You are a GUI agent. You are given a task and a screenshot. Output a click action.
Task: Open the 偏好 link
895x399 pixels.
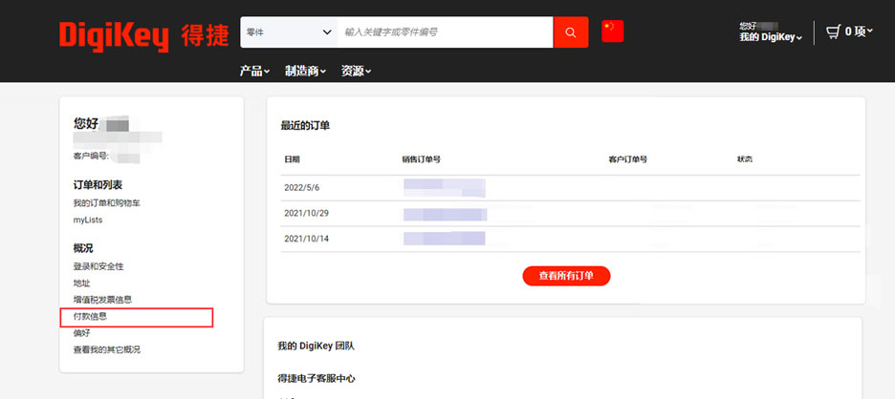[81, 333]
